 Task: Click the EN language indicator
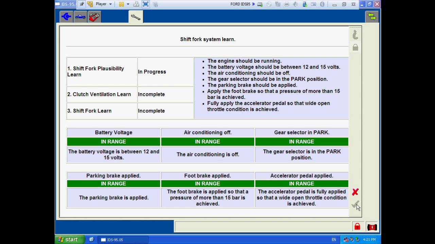334,240
